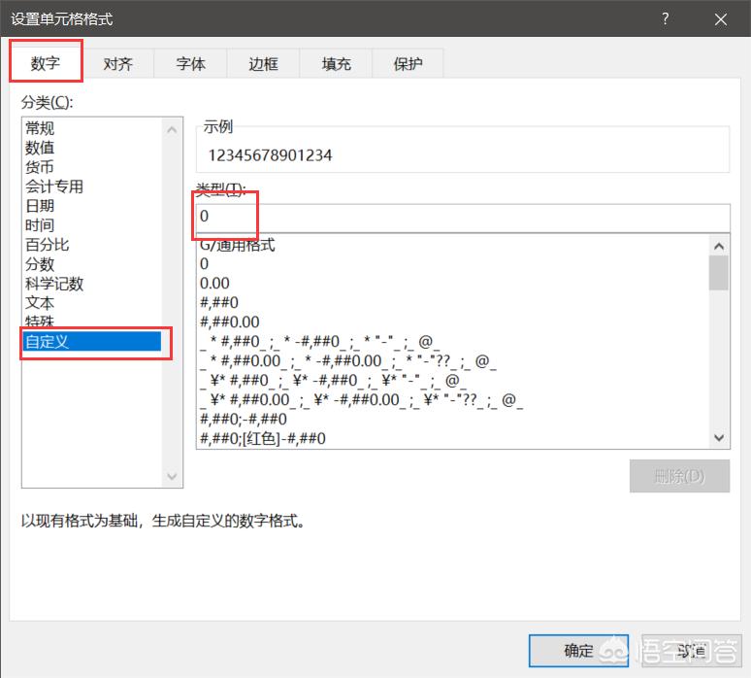Pick the 分数 category
The height and width of the screenshot is (678, 751).
pyautogui.click(x=40, y=263)
